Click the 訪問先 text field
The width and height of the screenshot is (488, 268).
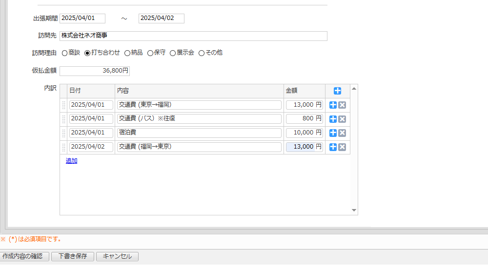193,36
